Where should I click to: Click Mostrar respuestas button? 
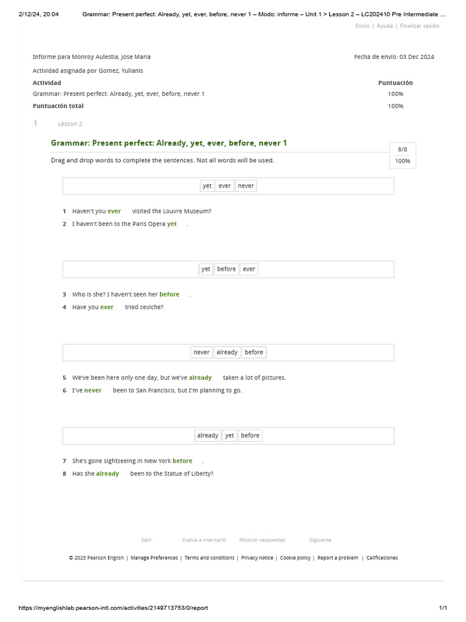coord(262,539)
